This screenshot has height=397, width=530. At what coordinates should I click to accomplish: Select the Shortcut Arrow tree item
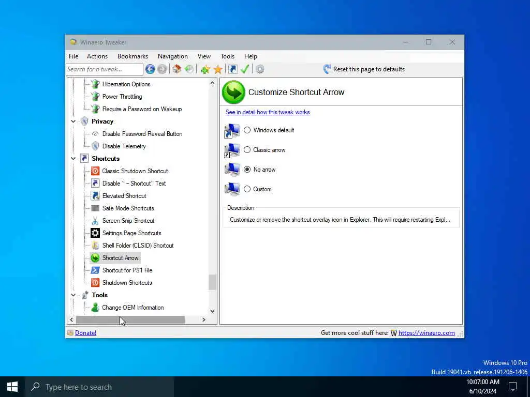pyautogui.click(x=120, y=258)
